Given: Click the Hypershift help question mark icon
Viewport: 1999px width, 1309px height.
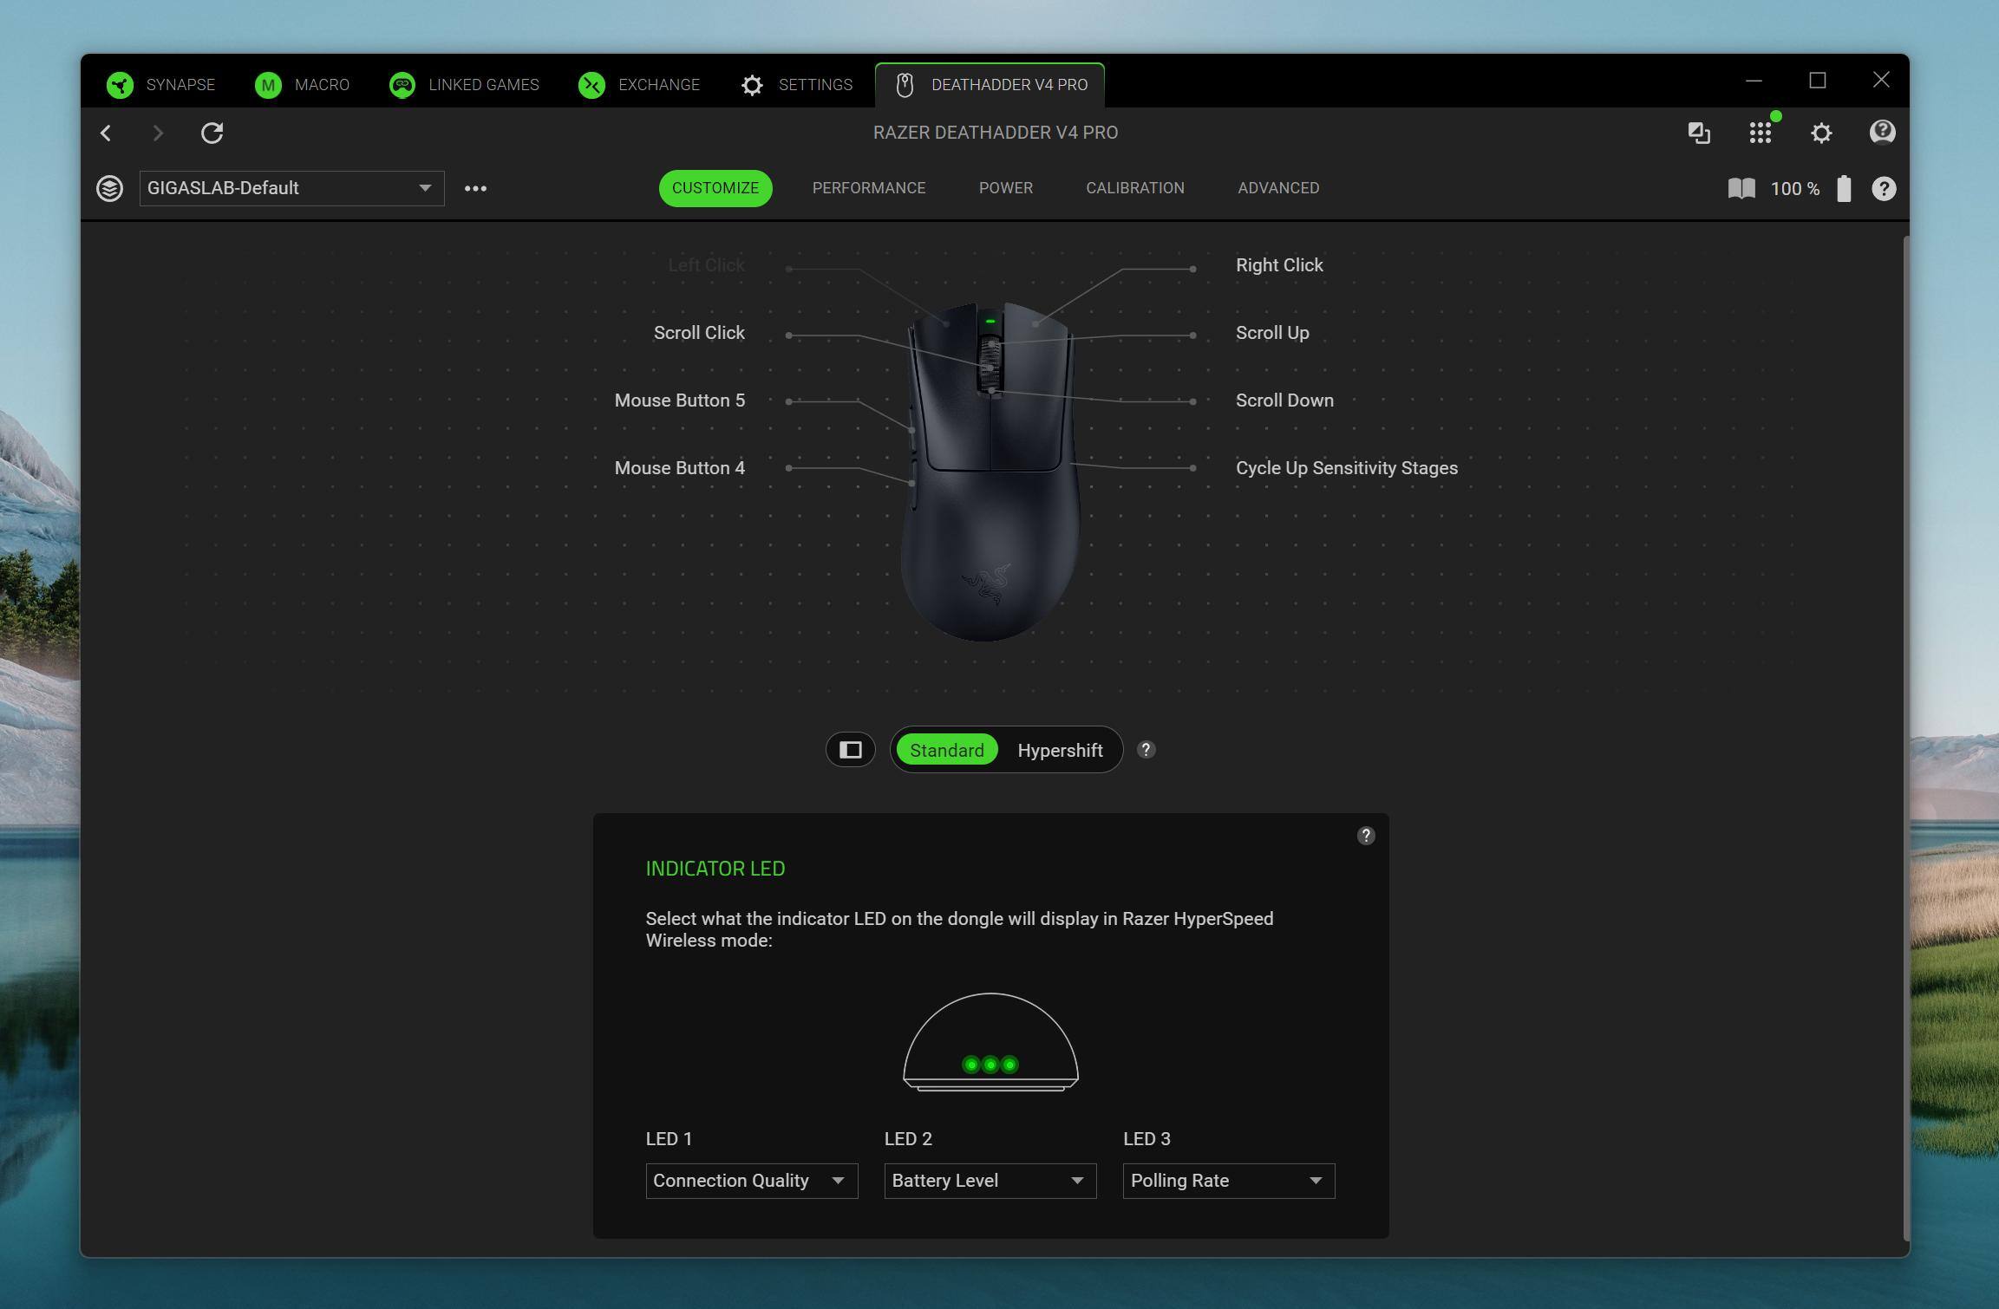Looking at the screenshot, I should 1146,750.
